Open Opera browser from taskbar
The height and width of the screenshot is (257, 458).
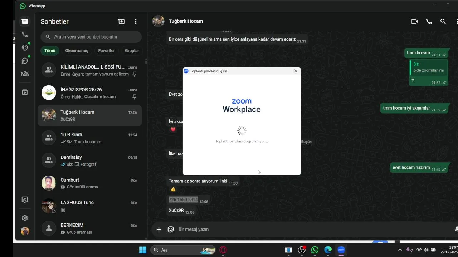click(223, 250)
